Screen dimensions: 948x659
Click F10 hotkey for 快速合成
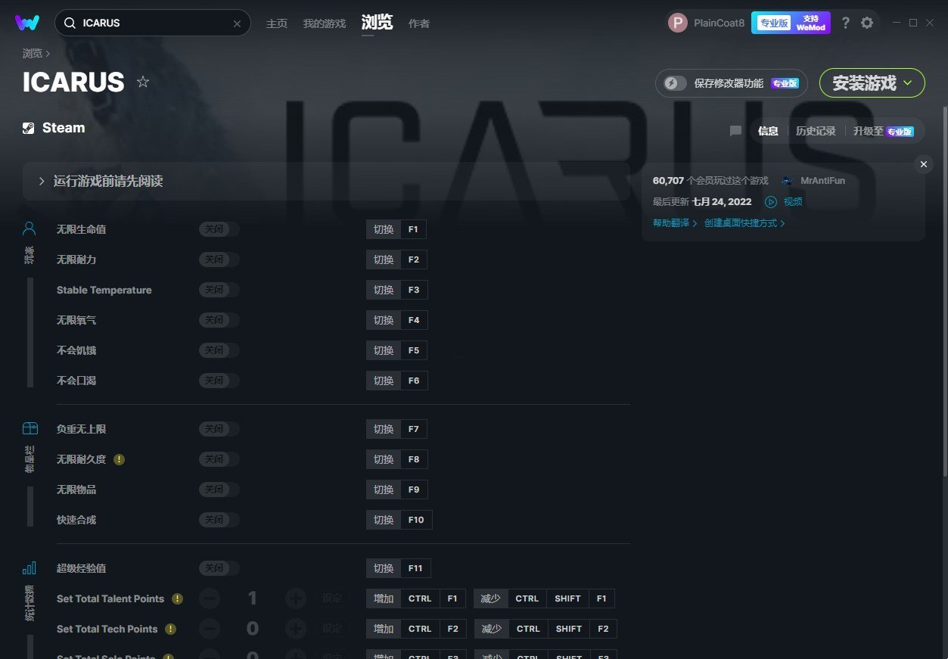point(416,520)
